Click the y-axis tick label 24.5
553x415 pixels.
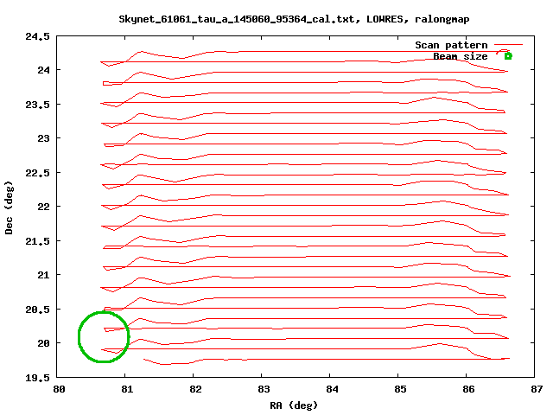point(37,36)
